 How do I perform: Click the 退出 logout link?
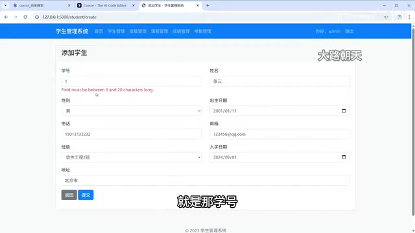[x=349, y=31]
